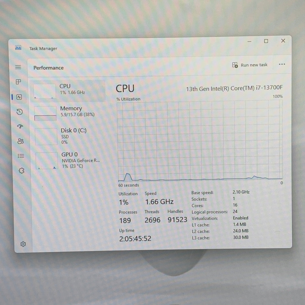Click the '% Utilization' graph label

coord(128,99)
